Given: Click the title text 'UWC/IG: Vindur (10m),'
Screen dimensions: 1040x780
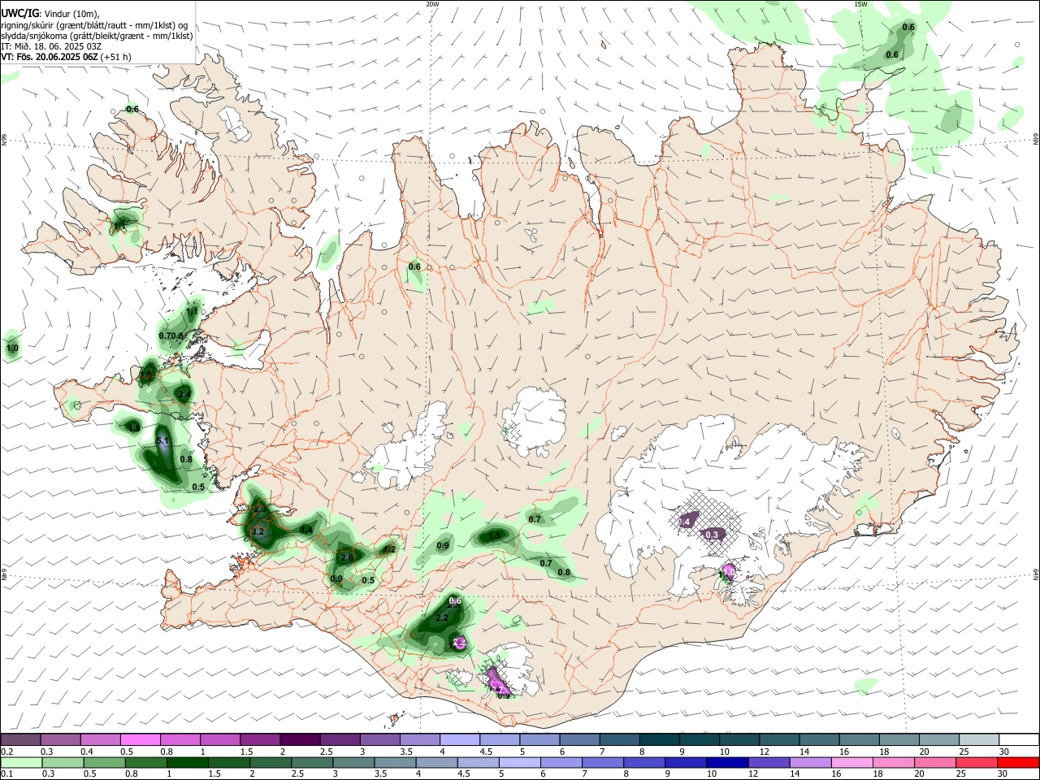Looking at the screenshot, I should tap(50, 14).
